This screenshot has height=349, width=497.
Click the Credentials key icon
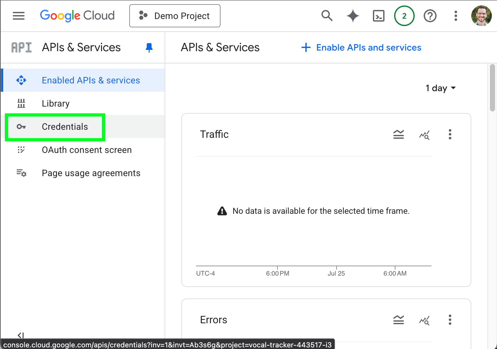(21, 127)
